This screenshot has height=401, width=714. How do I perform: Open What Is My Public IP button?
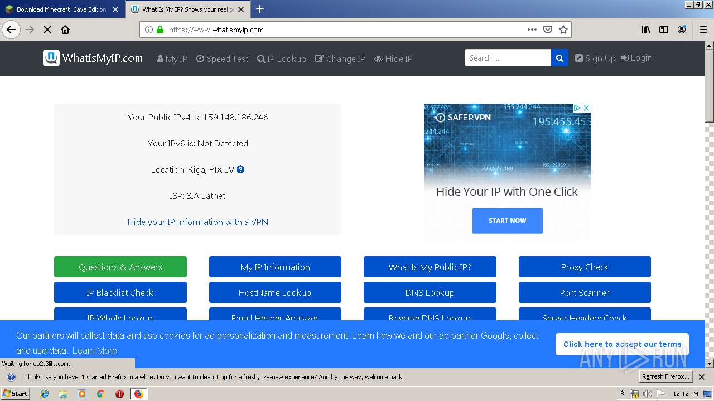tap(430, 267)
